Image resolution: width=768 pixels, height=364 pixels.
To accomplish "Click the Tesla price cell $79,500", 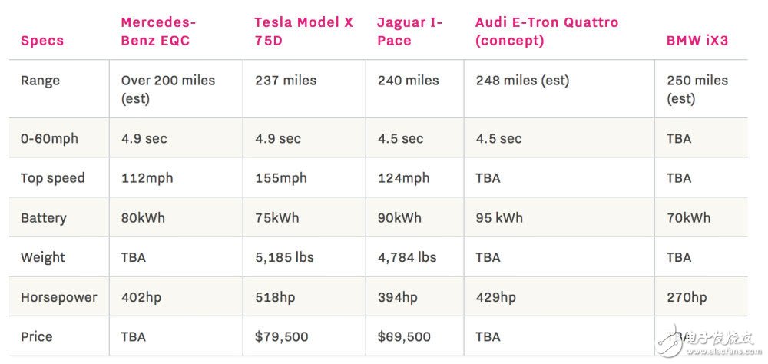I will 281,336.
